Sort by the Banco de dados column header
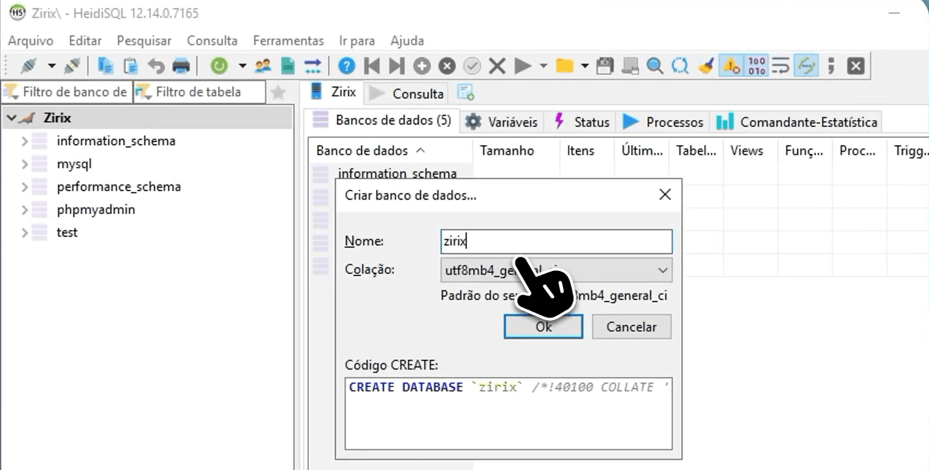The image size is (929, 470). coord(391,151)
